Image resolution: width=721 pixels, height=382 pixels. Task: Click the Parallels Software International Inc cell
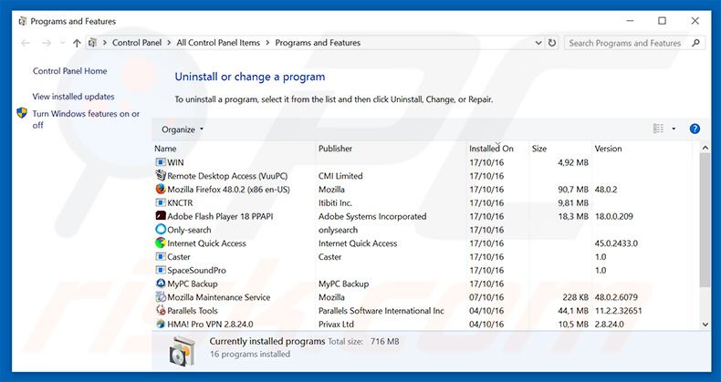click(381, 311)
